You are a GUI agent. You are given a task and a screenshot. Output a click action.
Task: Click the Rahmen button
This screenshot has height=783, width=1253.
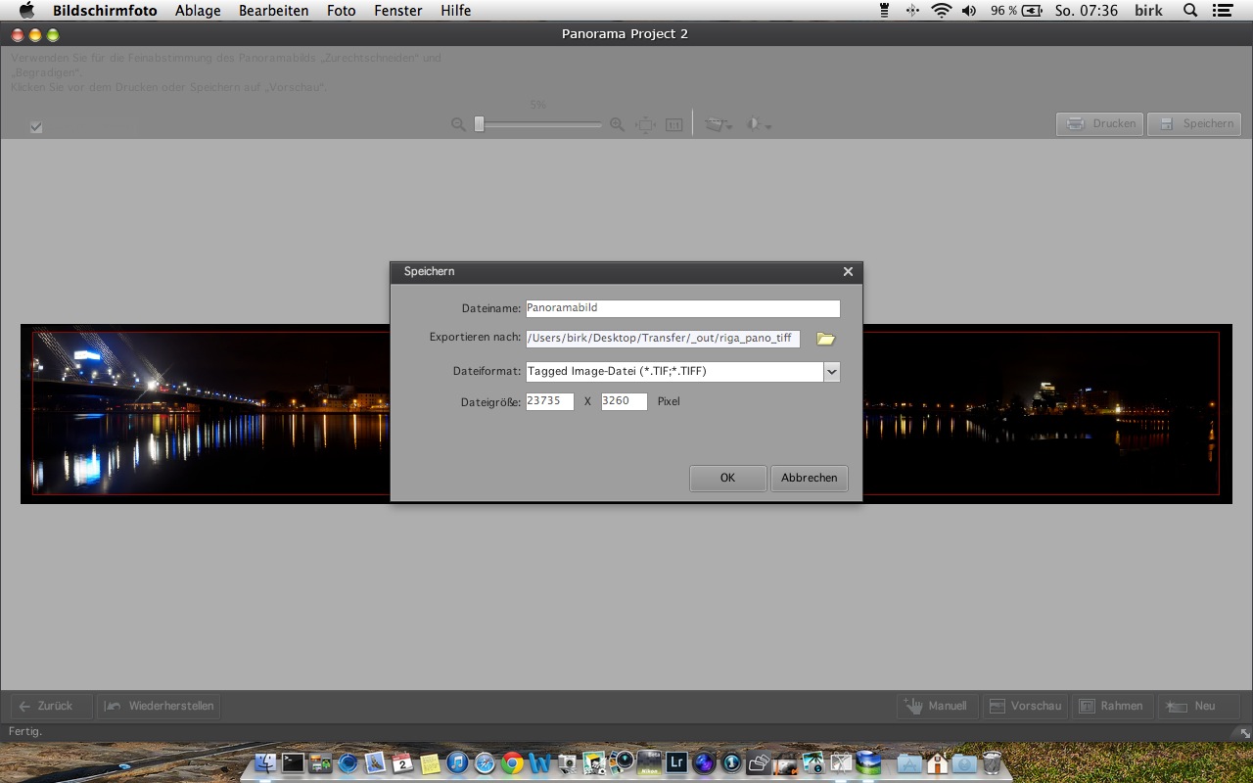pos(1111,706)
